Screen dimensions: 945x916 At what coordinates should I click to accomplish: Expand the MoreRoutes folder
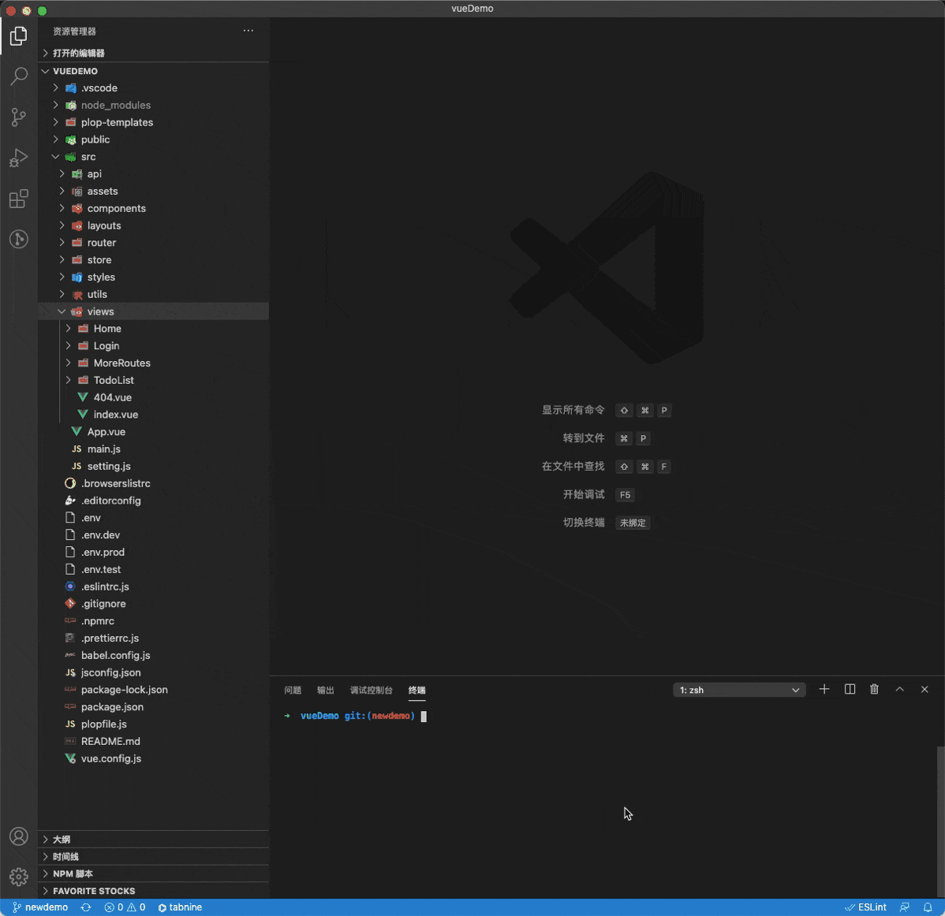(x=154, y=363)
